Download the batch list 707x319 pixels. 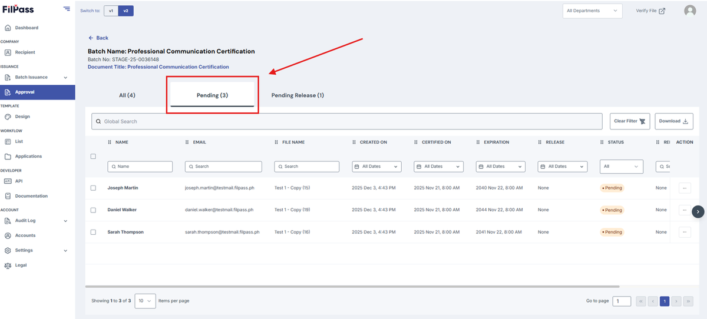(674, 121)
